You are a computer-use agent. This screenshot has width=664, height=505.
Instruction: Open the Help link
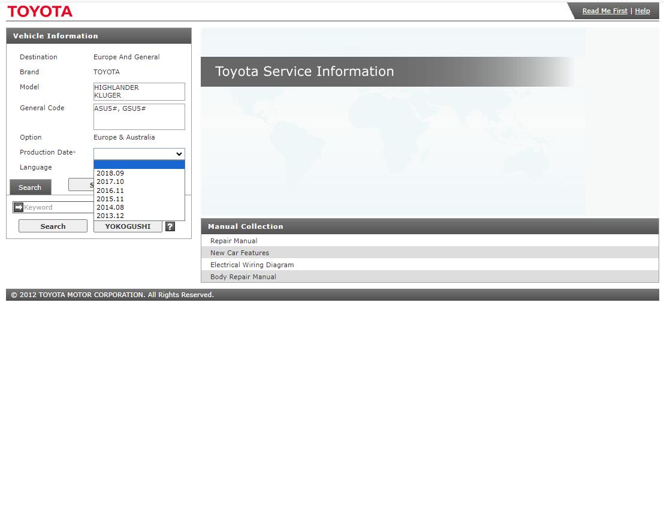pos(642,11)
